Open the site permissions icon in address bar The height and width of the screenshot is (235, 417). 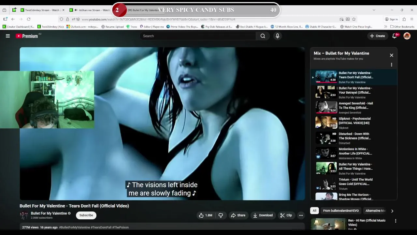point(74,19)
